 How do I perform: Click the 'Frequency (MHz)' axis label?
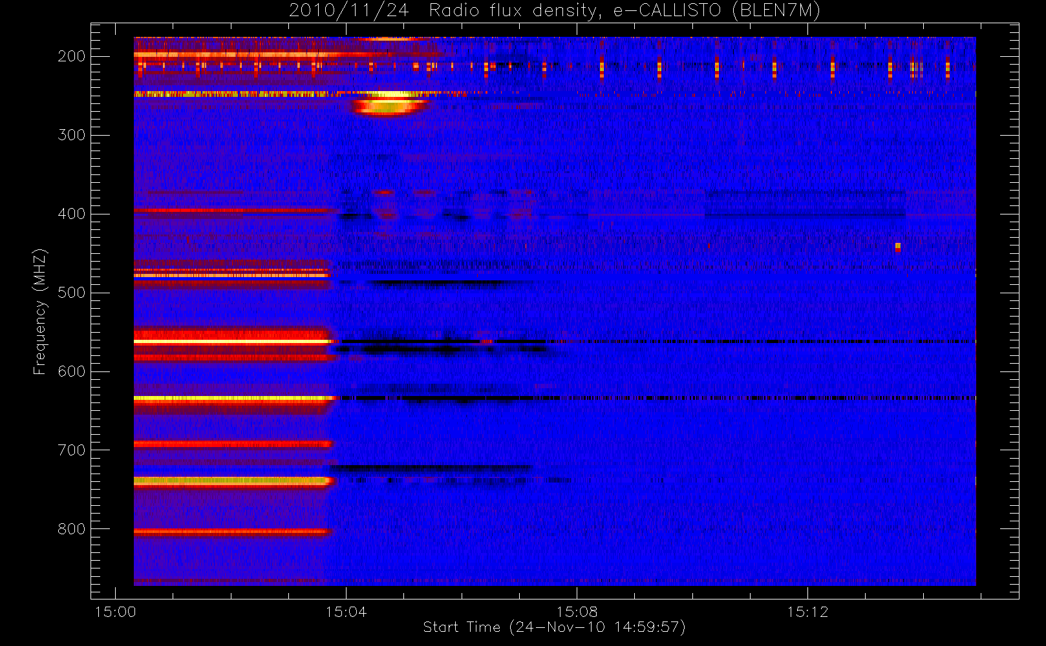[40, 311]
